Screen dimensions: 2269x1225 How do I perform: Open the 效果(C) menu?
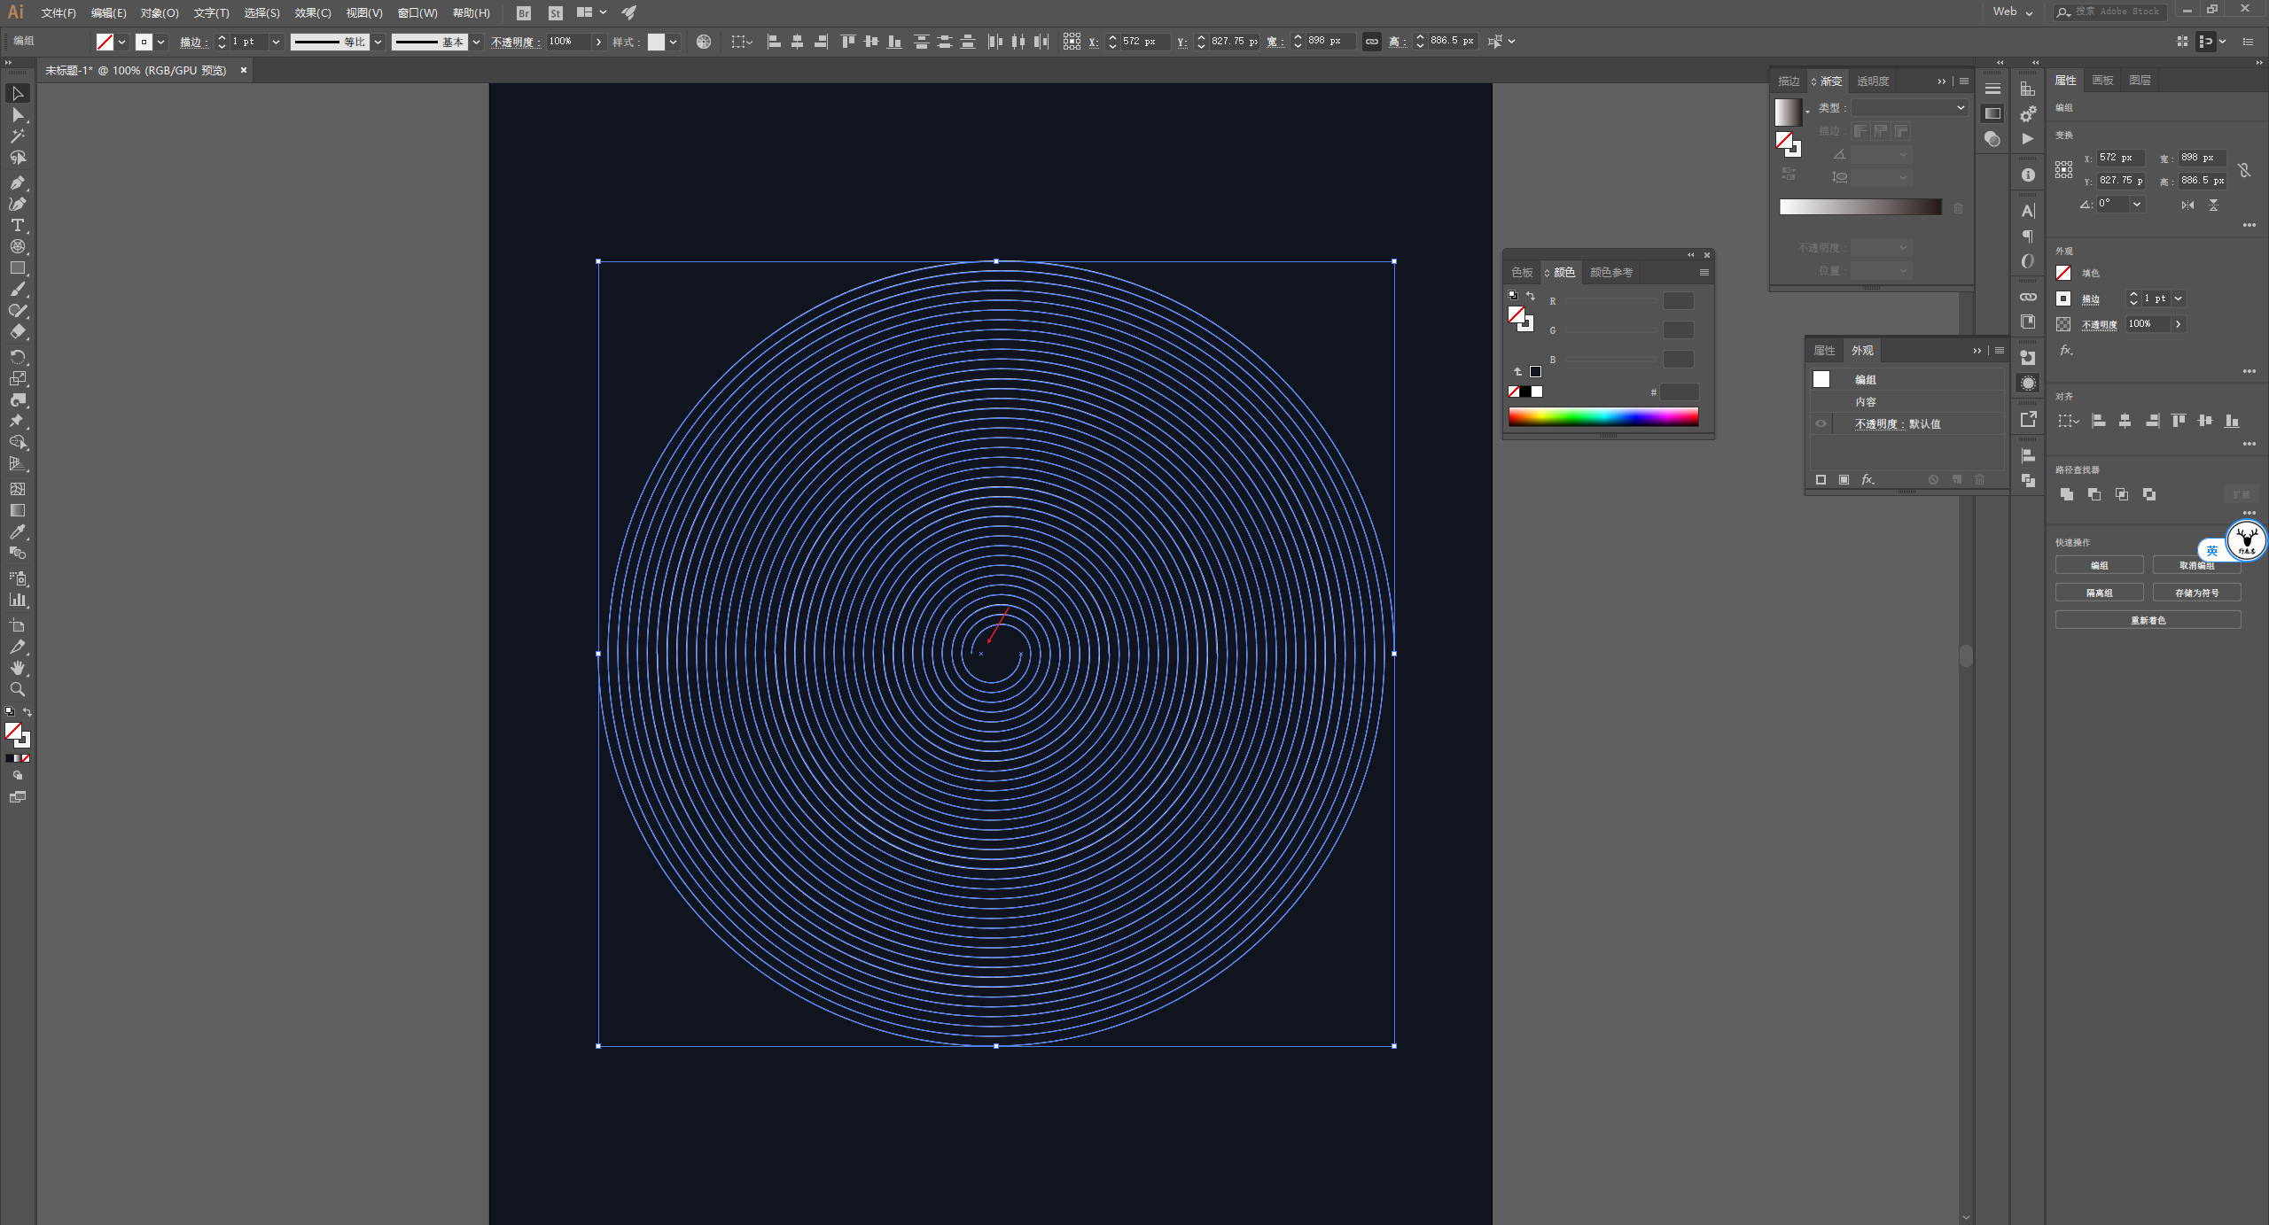[x=312, y=12]
